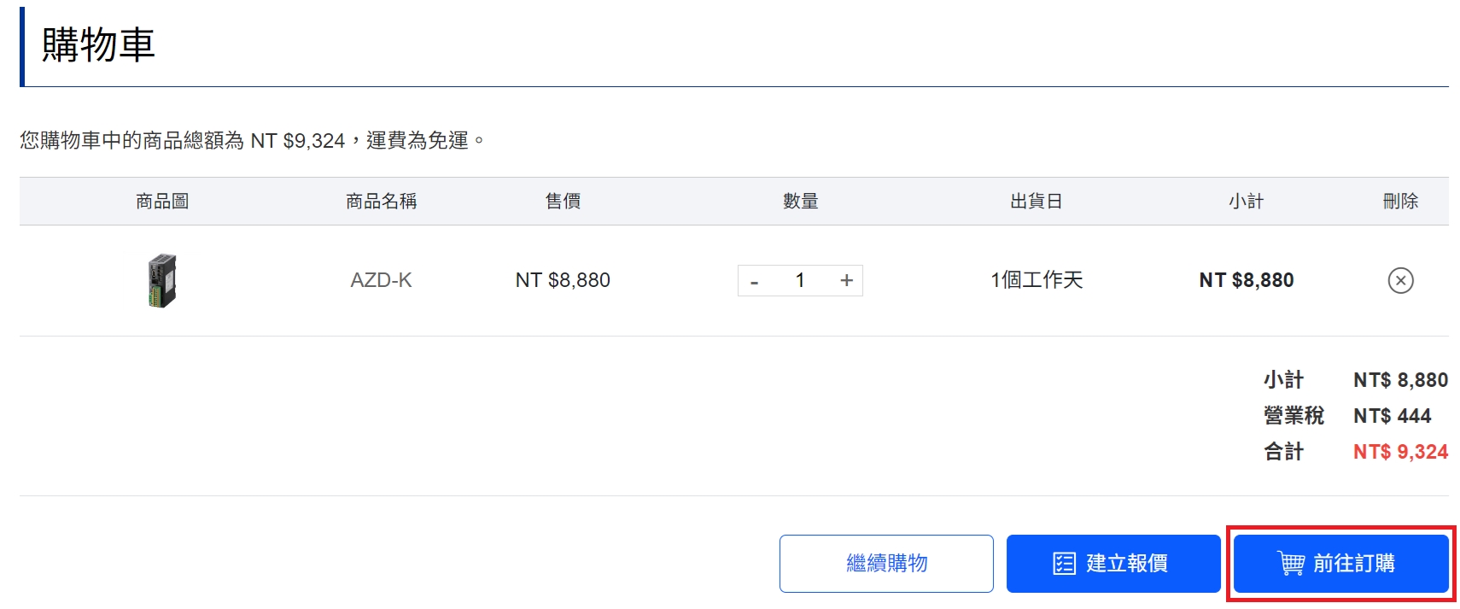The height and width of the screenshot is (609, 1460).
Task: Click the 商品名稱 column header
Action: (381, 202)
